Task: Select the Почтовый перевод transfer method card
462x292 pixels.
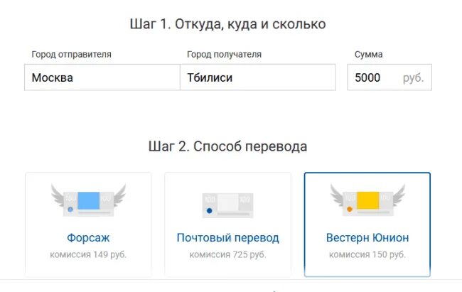Action: (227, 225)
